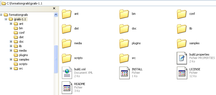This screenshot has height=95, width=216.
Task: Click the build.properties file name label
Action: 199,54
